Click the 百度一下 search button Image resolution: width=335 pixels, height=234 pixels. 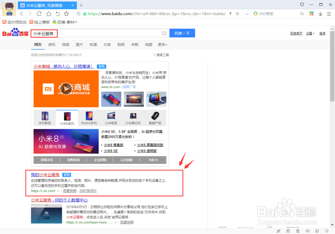pyautogui.click(x=182, y=33)
